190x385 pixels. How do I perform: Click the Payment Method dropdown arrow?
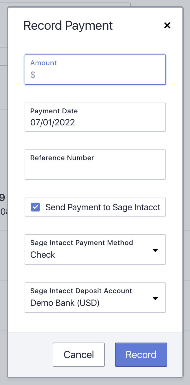click(x=155, y=250)
